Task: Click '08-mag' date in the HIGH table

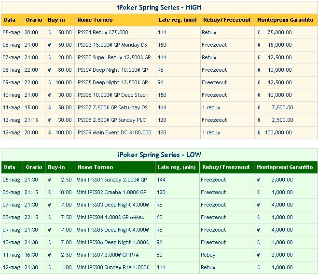Action: [12, 70]
